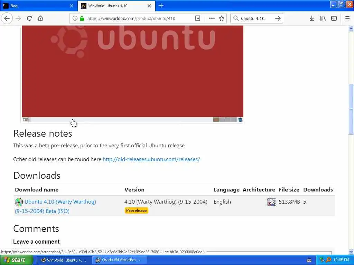Click the magnifier icon in search box
This screenshot has height=265, width=354.
[x=236, y=18]
